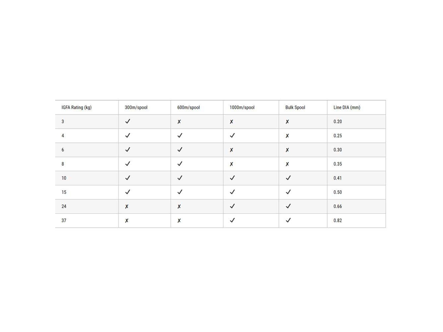Click the cross for 6 kg 1000m/spool
This screenshot has width=443, height=332.
coord(231,150)
